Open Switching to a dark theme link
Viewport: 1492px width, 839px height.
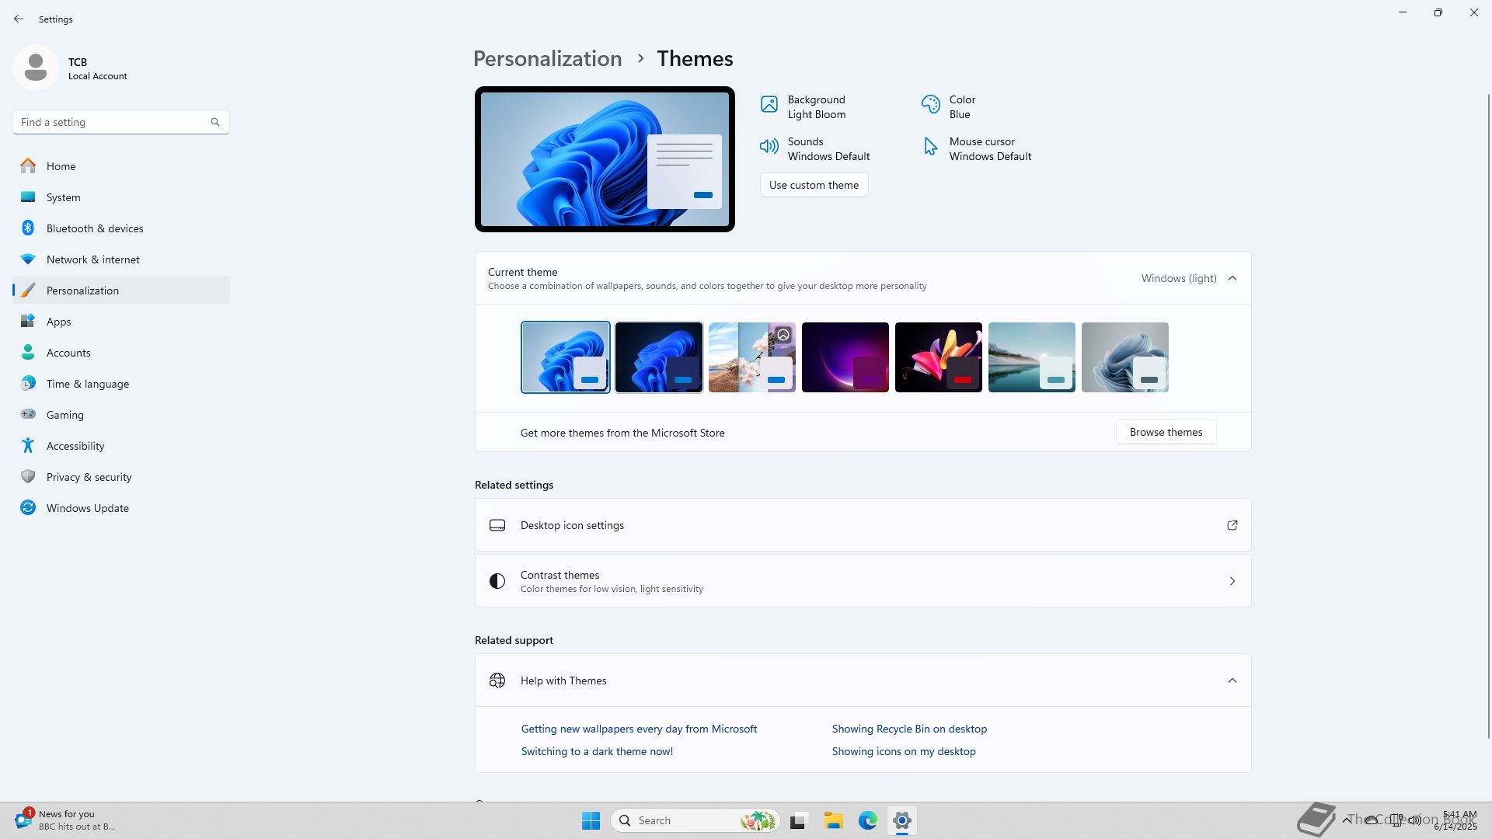[x=597, y=751]
